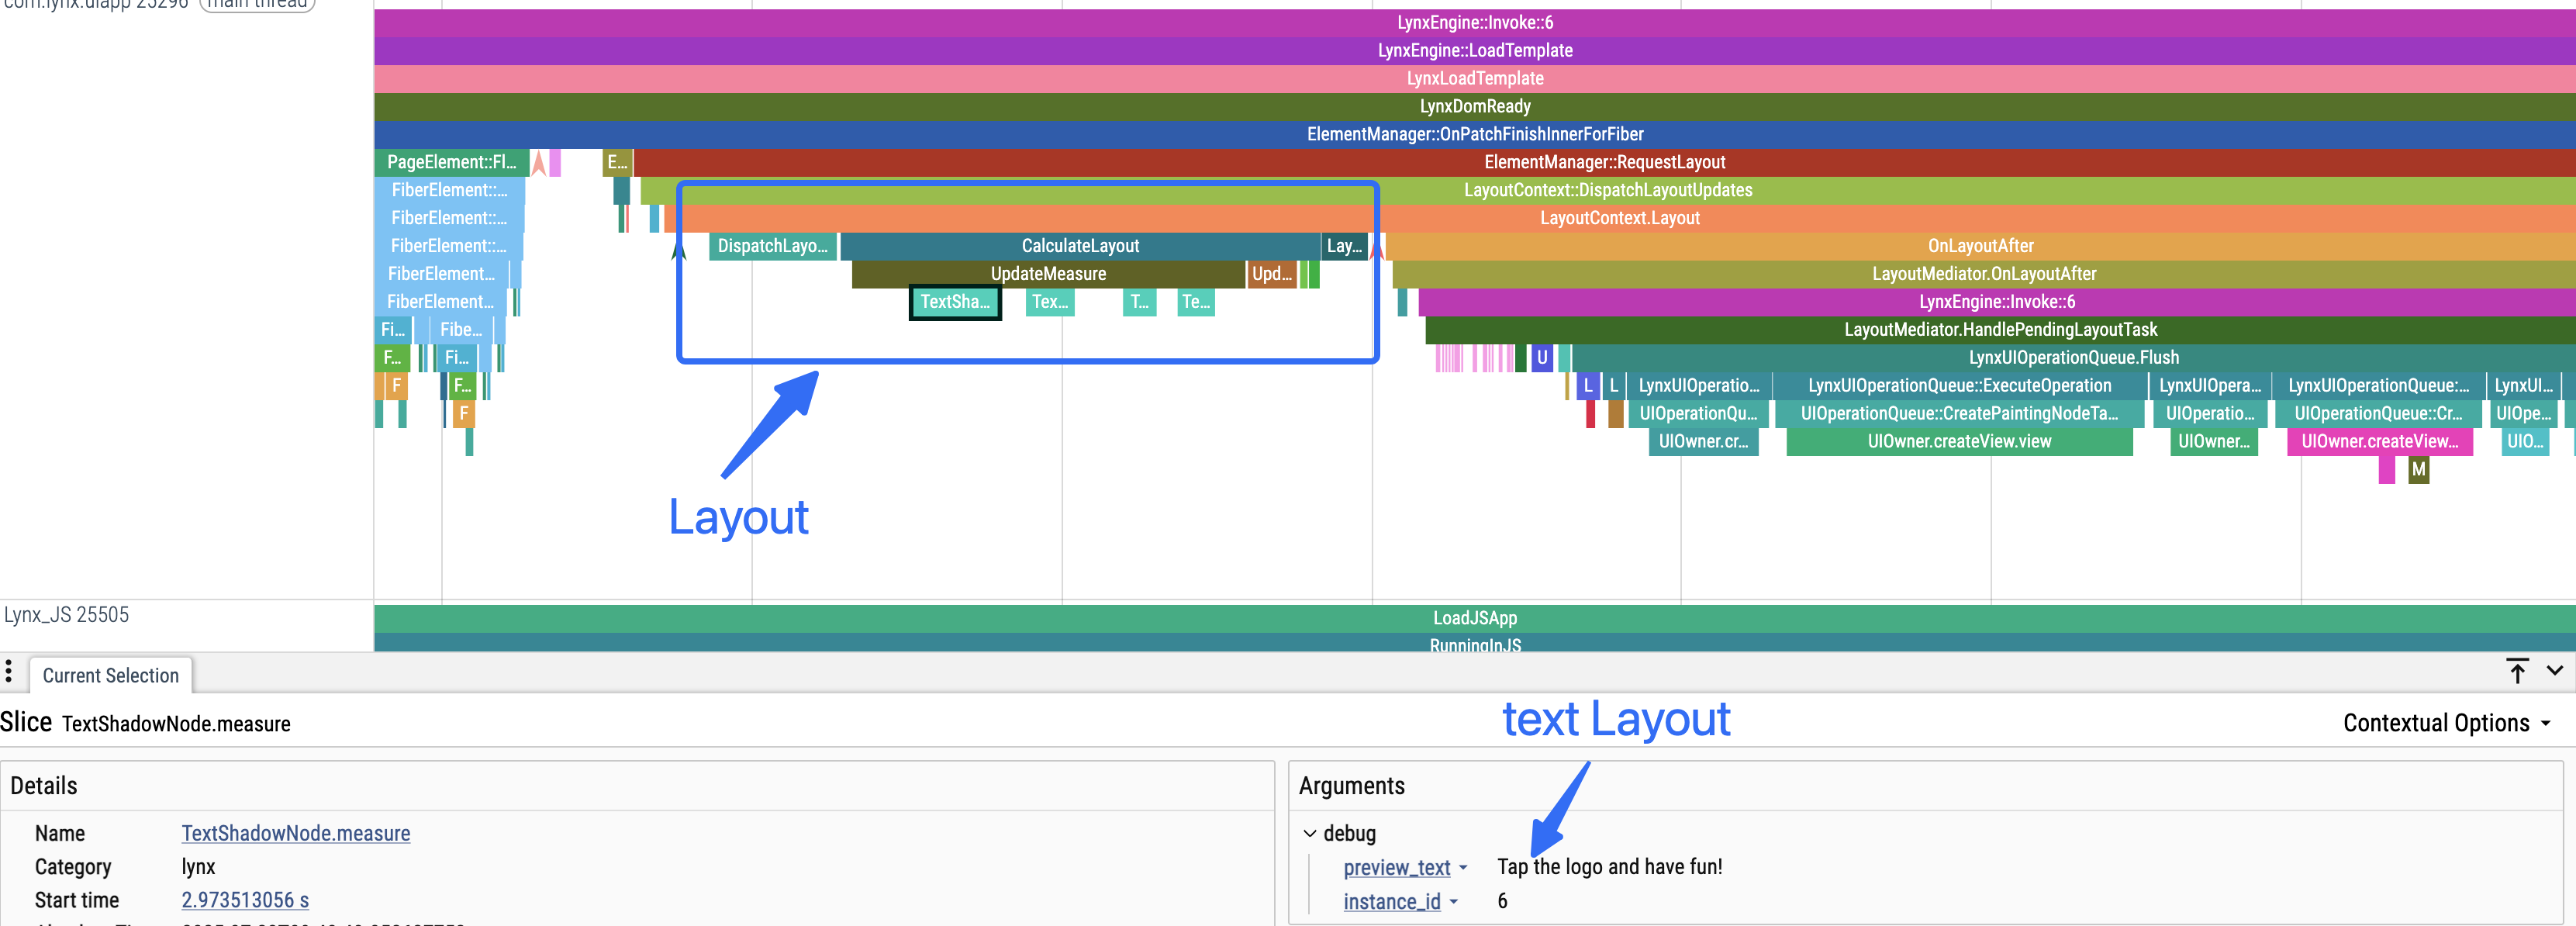Select the Lay... slice after CalculateLayout
Viewport: 2576px width, 926px height.
click(x=1344, y=246)
